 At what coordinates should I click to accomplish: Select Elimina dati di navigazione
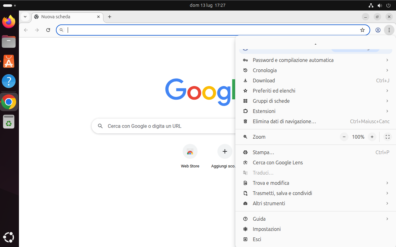click(316, 121)
